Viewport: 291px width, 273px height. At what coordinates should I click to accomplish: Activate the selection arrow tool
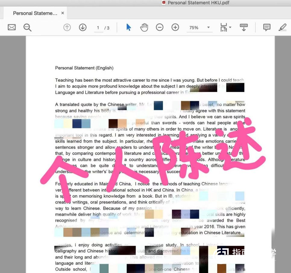click(128, 27)
